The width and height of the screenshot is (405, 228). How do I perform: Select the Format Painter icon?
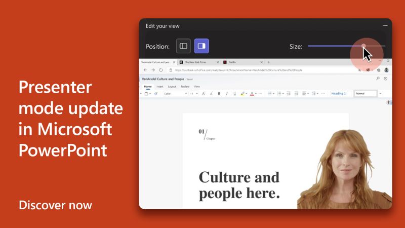[156, 94]
